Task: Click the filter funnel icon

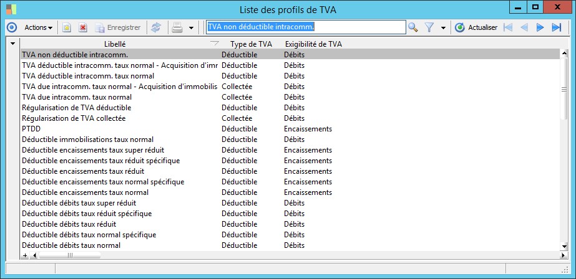Action: (x=429, y=27)
